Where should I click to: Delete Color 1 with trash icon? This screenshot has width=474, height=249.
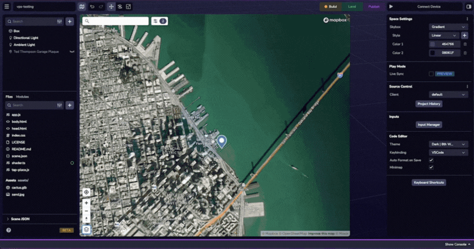[x=465, y=44]
